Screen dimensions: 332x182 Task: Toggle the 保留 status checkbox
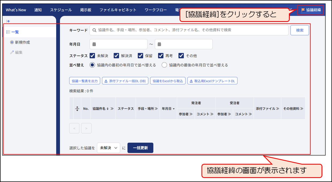pos(140,56)
